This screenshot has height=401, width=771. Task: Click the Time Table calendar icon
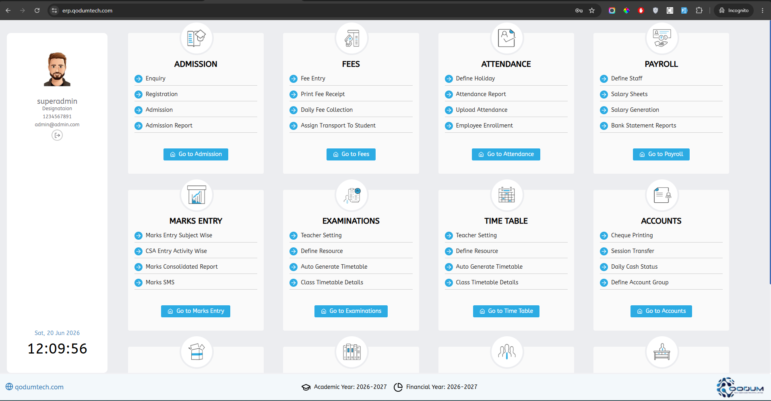(507, 195)
